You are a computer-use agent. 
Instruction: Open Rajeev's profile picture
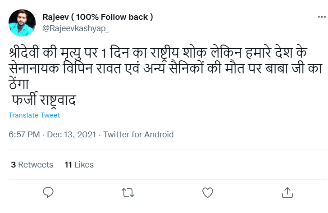(x=22, y=23)
